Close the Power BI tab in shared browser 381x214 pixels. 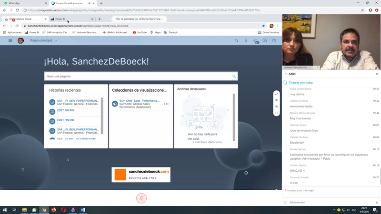92,19
